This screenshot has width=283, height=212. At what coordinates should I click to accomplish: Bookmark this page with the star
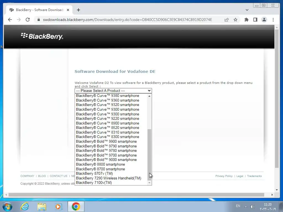tap(235, 20)
